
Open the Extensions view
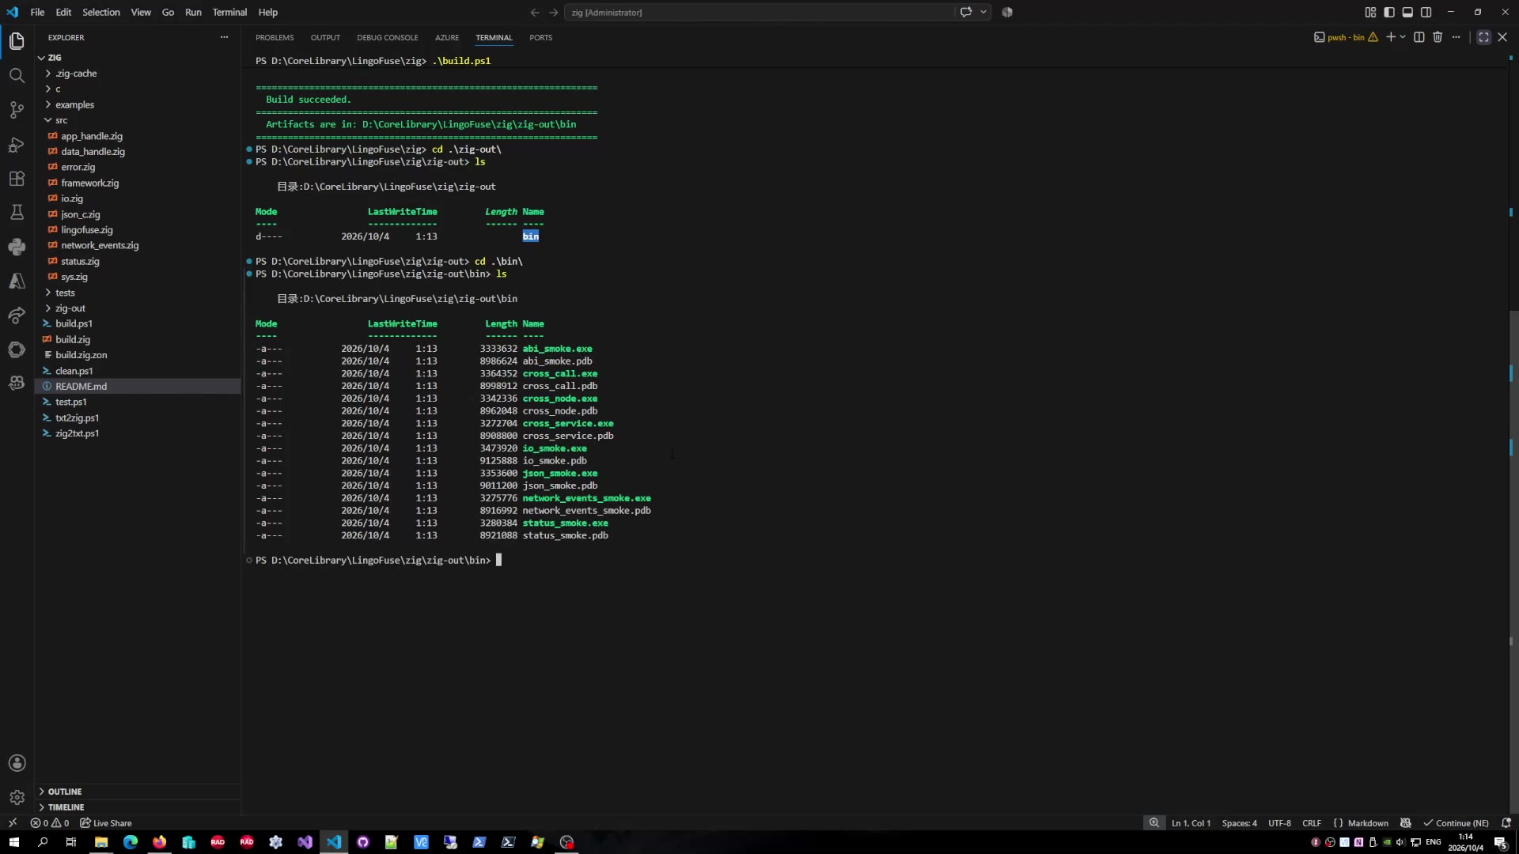pos(17,179)
